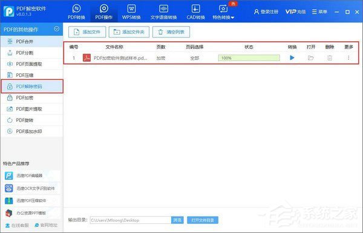Click 页码选择 column header

(194, 47)
